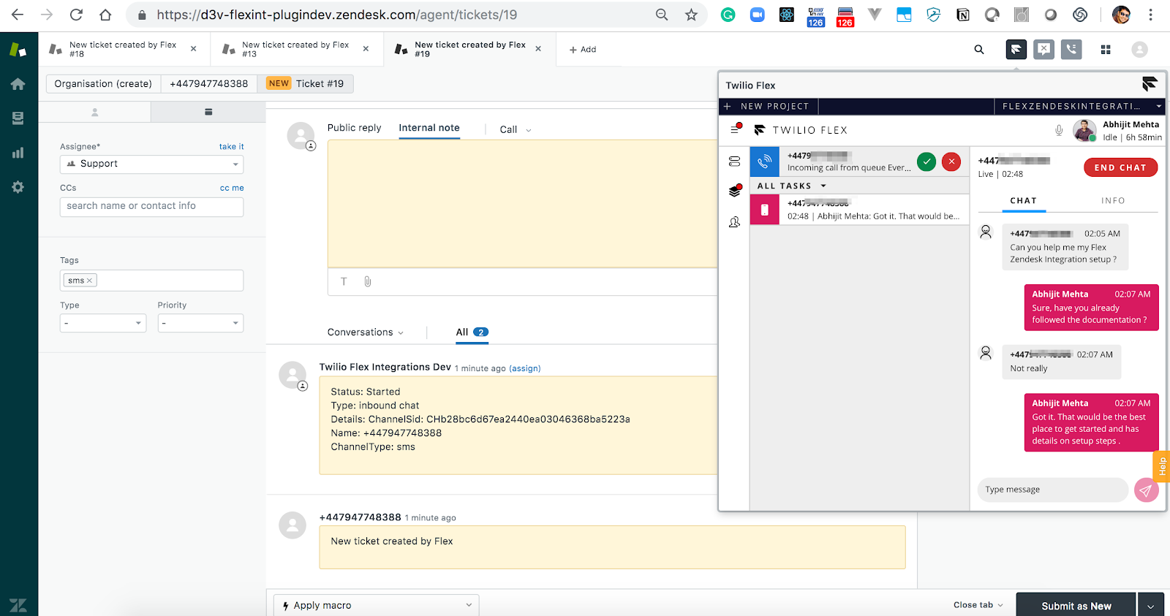1170x616 pixels.
Task: Open the Zendesk search magnifier
Action: 979,50
